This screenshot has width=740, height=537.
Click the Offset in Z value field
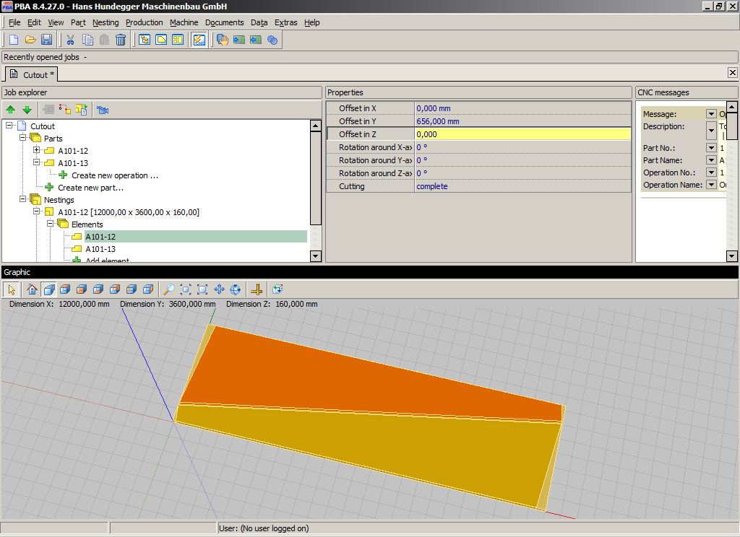(522, 134)
